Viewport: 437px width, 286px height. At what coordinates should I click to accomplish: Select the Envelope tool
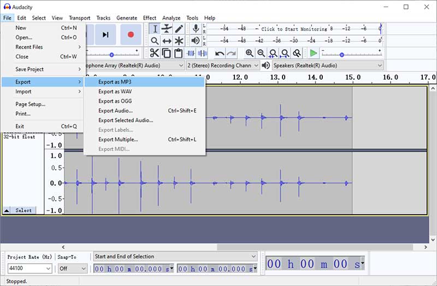(x=167, y=29)
